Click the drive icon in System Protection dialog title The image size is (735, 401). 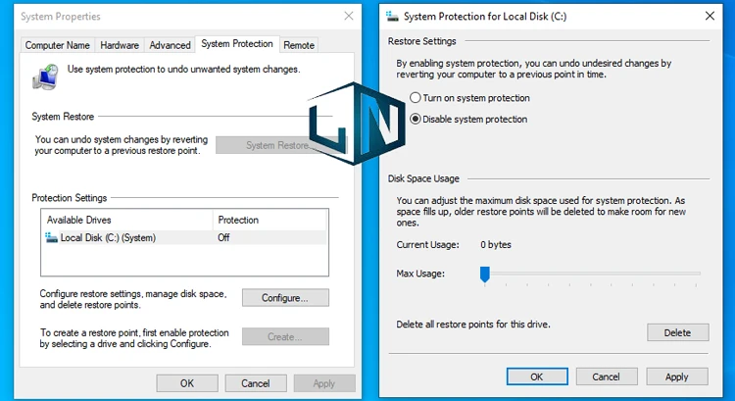pyautogui.click(x=392, y=17)
